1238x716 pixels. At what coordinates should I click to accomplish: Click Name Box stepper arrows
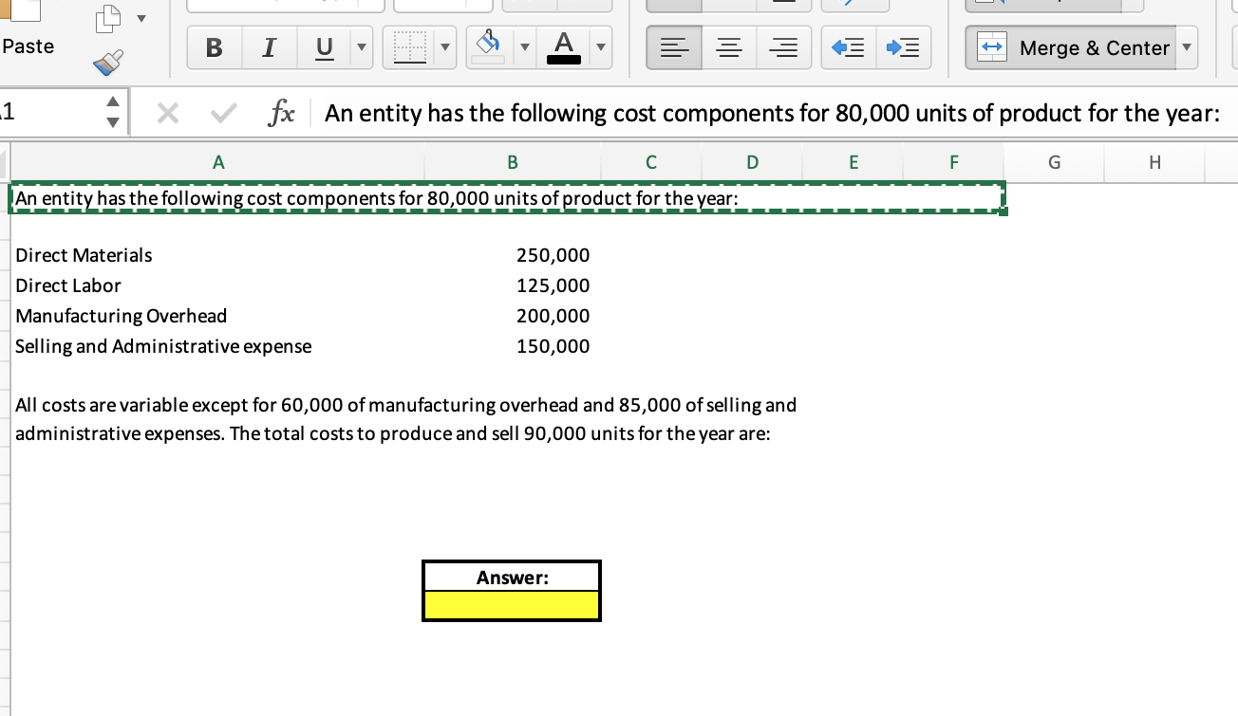point(113,113)
